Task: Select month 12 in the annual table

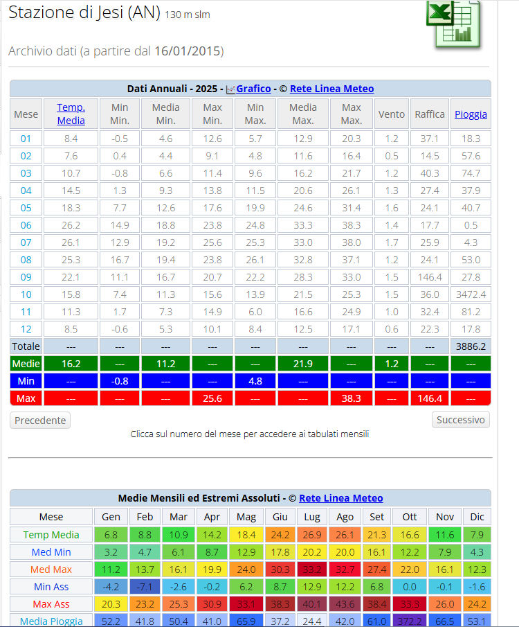Action: pyautogui.click(x=26, y=329)
